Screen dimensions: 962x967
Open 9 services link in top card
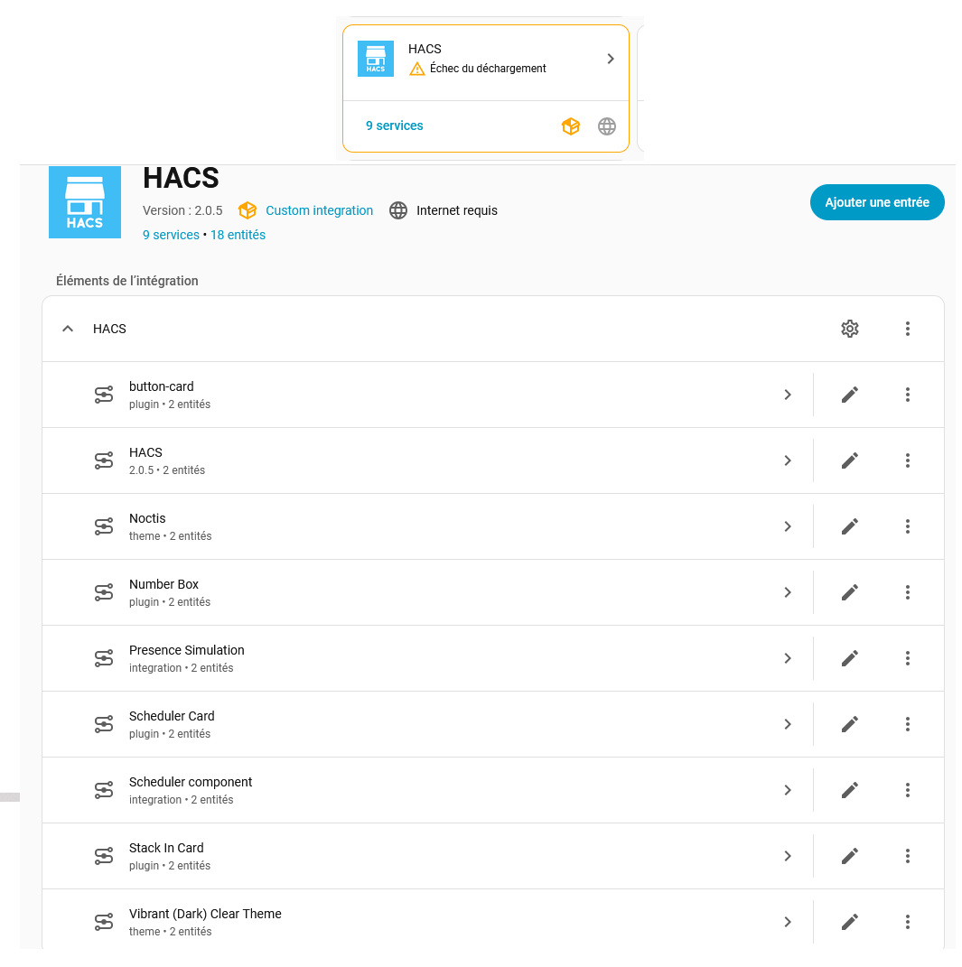click(394, 126)
